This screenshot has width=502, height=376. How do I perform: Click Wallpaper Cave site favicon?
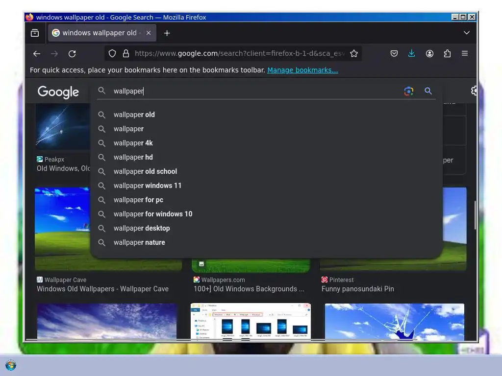(40, 280)
